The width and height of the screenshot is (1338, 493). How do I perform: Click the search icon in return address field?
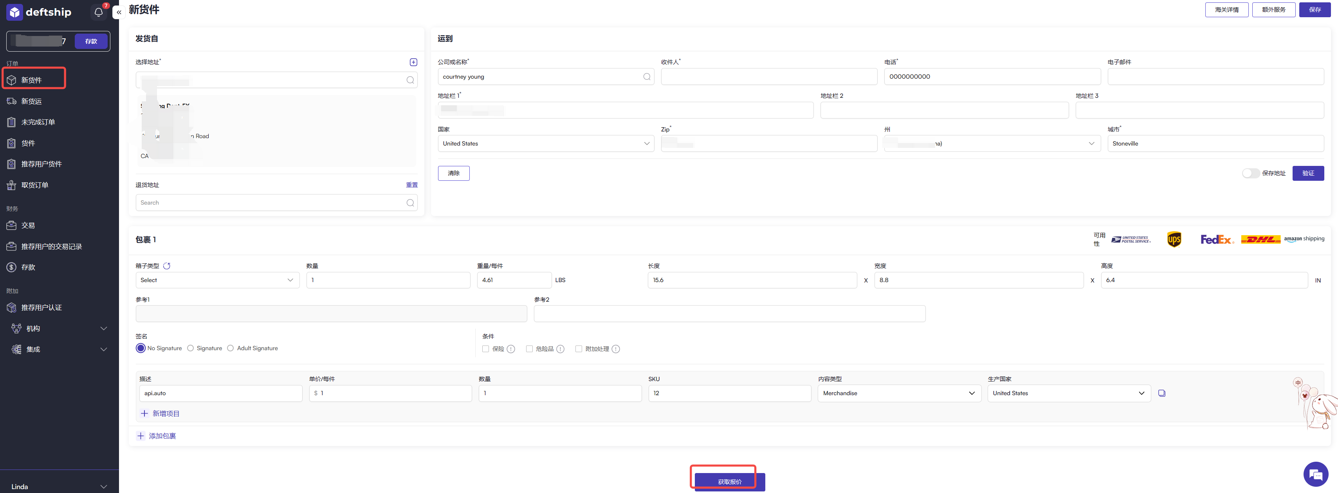pyautogui.click(x=410, y=203)
